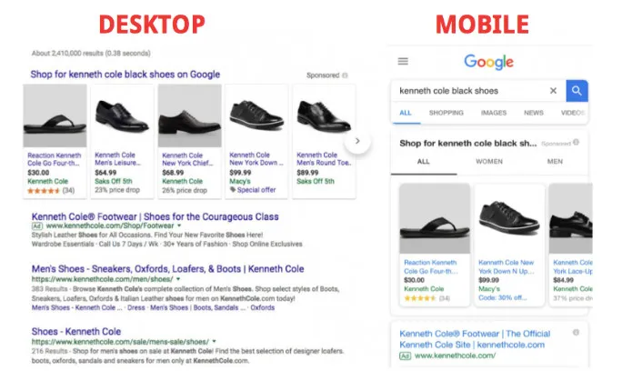Click the $30.00 flip-flop product thumbnail on desktop

[55, 115]
